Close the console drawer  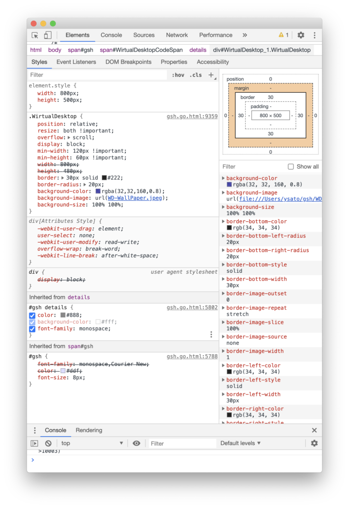[x=314, y=431]
